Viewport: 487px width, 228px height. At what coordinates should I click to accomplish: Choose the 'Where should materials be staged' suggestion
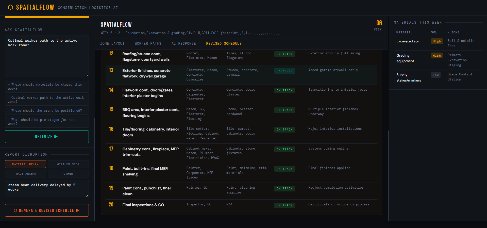tap(47, 87)
